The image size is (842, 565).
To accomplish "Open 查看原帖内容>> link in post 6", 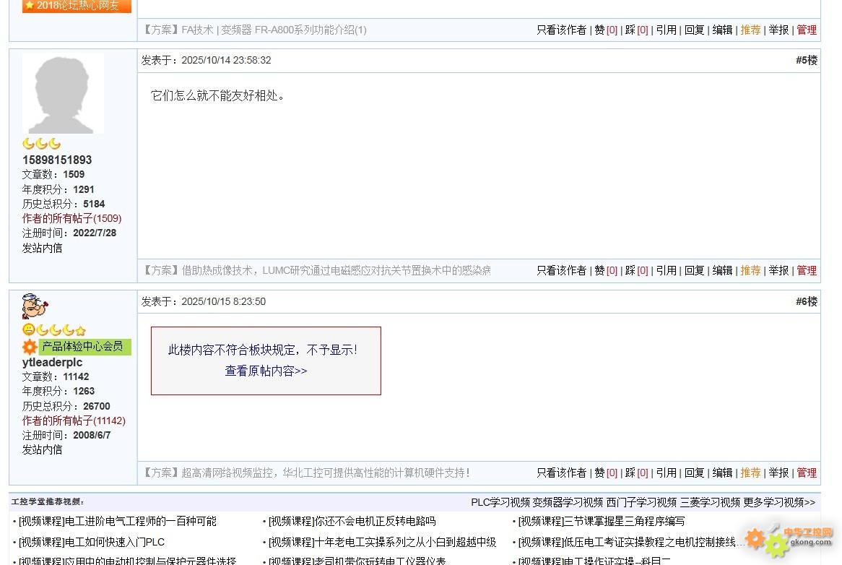I will pos(266,371).
